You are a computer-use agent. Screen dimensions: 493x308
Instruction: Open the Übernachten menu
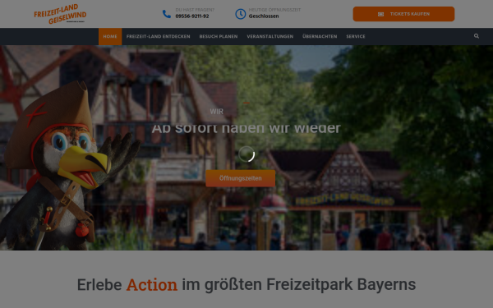click(320, 36)
